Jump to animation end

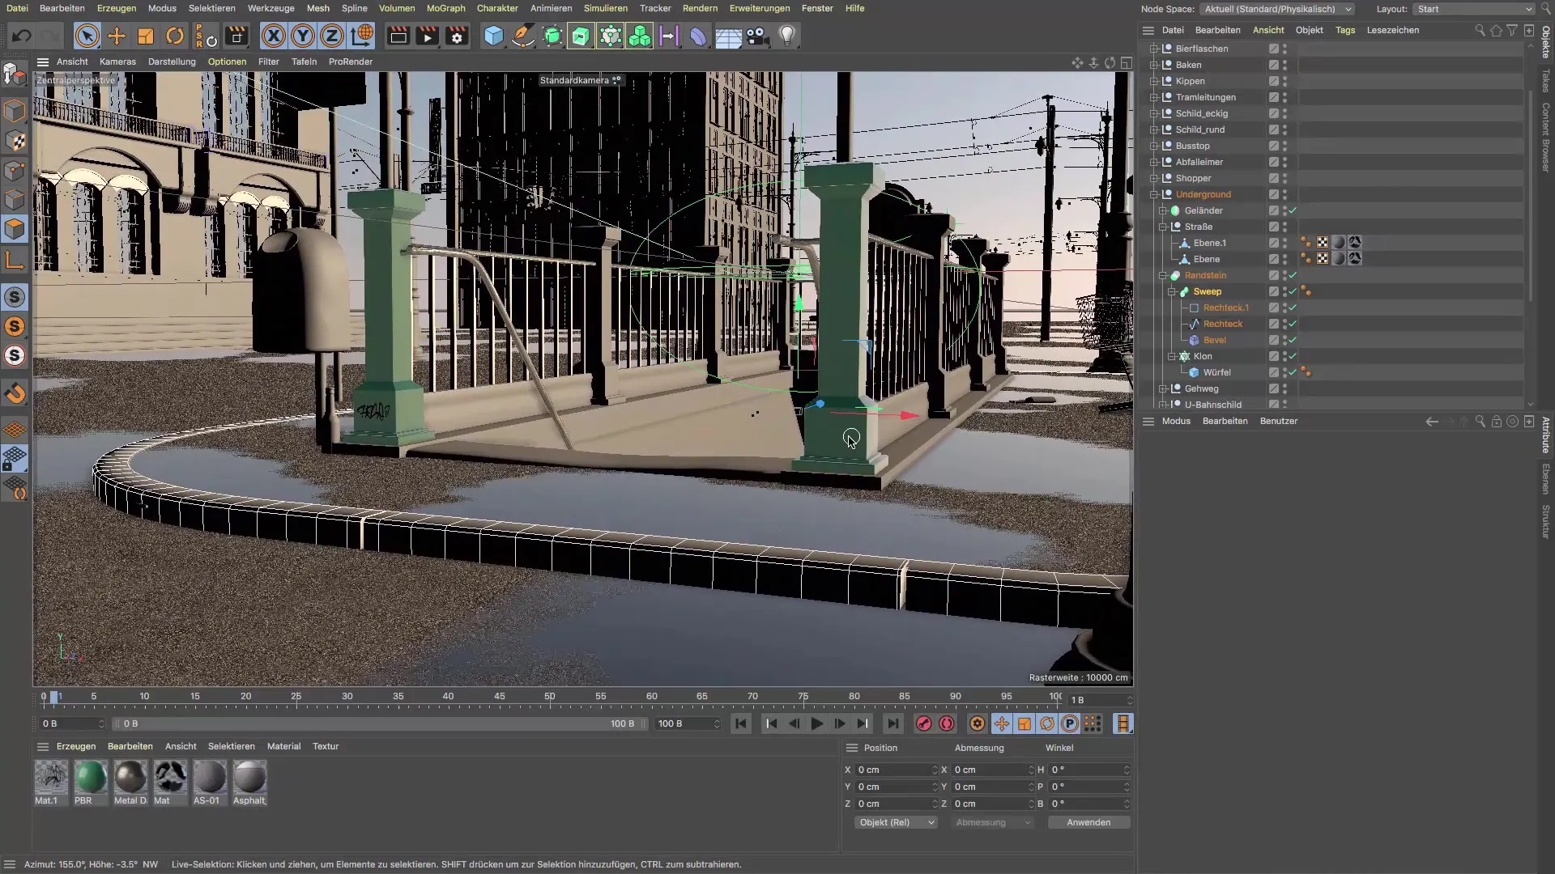[893, 723]
